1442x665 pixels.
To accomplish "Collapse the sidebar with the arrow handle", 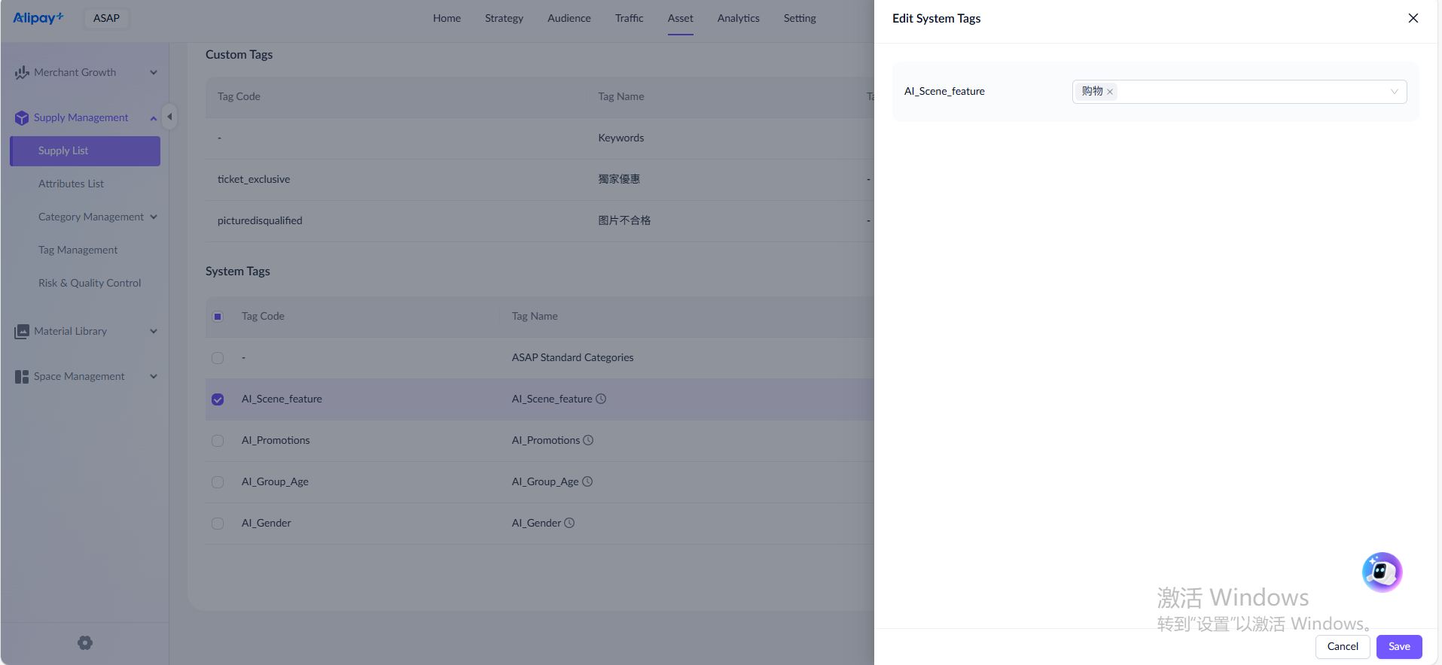I will coord(169,117).
